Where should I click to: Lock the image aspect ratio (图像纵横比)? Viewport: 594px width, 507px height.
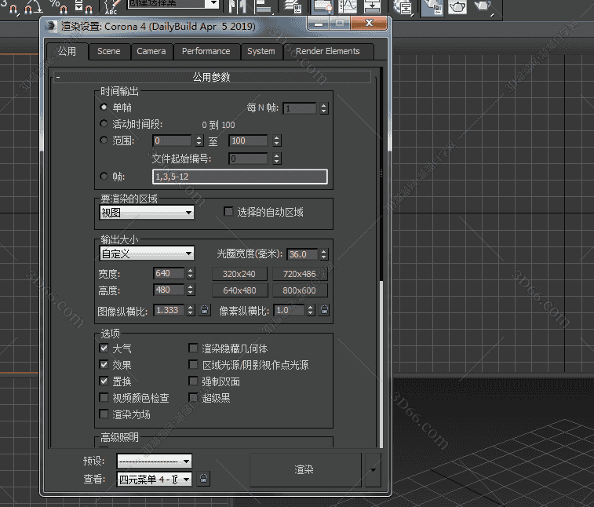205,310
